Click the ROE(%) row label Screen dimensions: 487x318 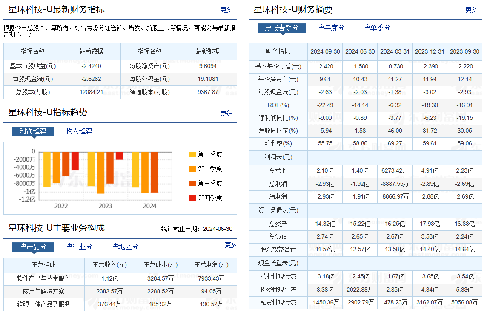click(x=278, y=105)
